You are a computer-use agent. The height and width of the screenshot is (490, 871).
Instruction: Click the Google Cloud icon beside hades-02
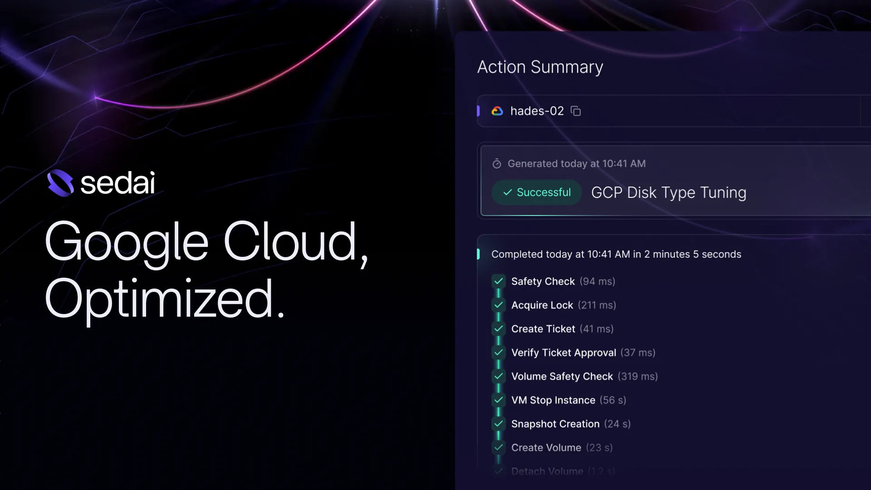[497, 111]
